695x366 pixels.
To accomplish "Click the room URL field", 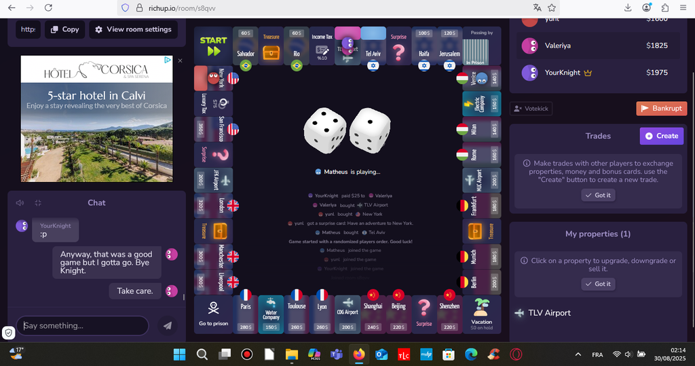I will pos(29,29).
